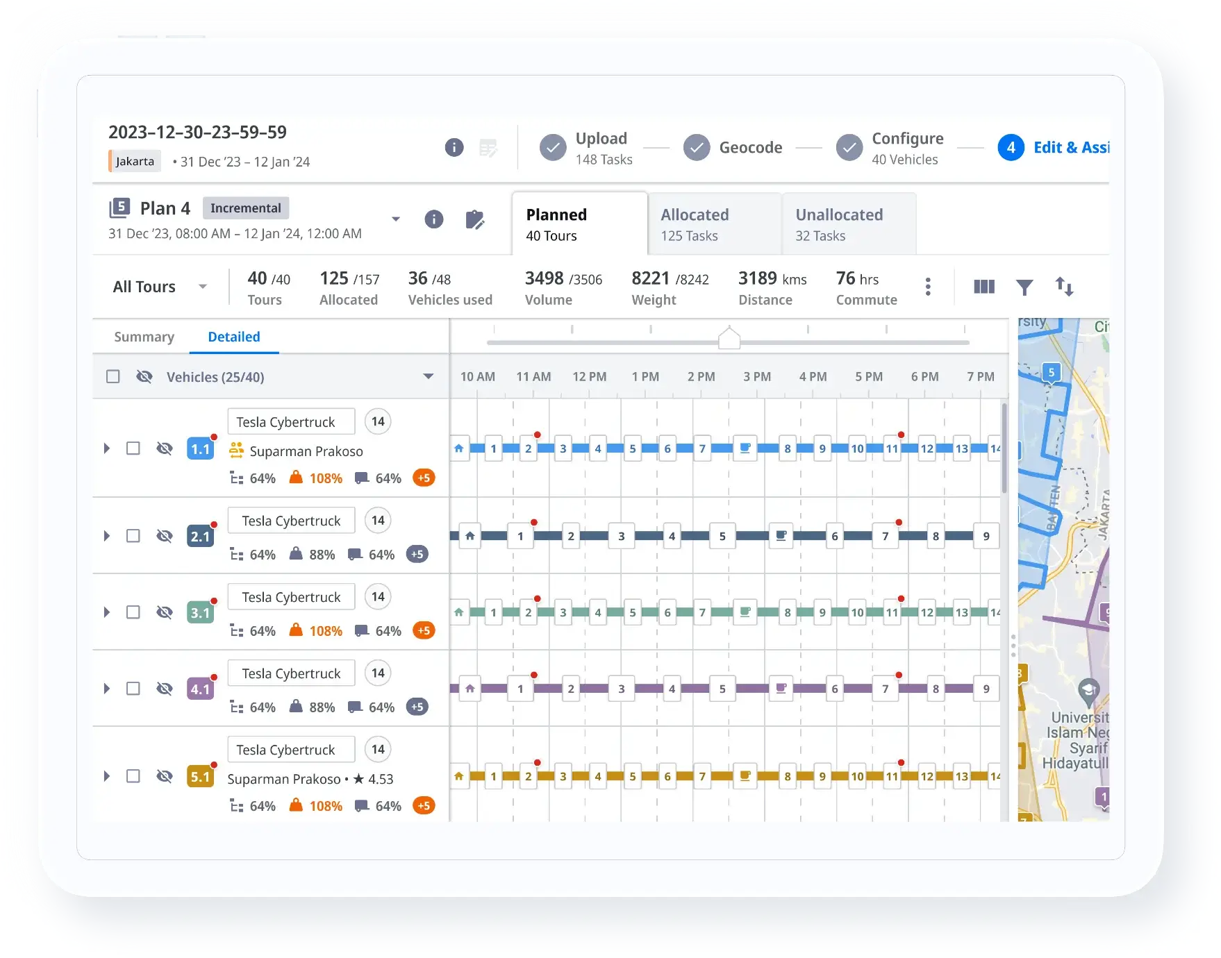Image resolution: width=1221 pixels, height=958 pixels.
Task: Click the notes icon next to the plan timestamp
Action: click(488, 148)
